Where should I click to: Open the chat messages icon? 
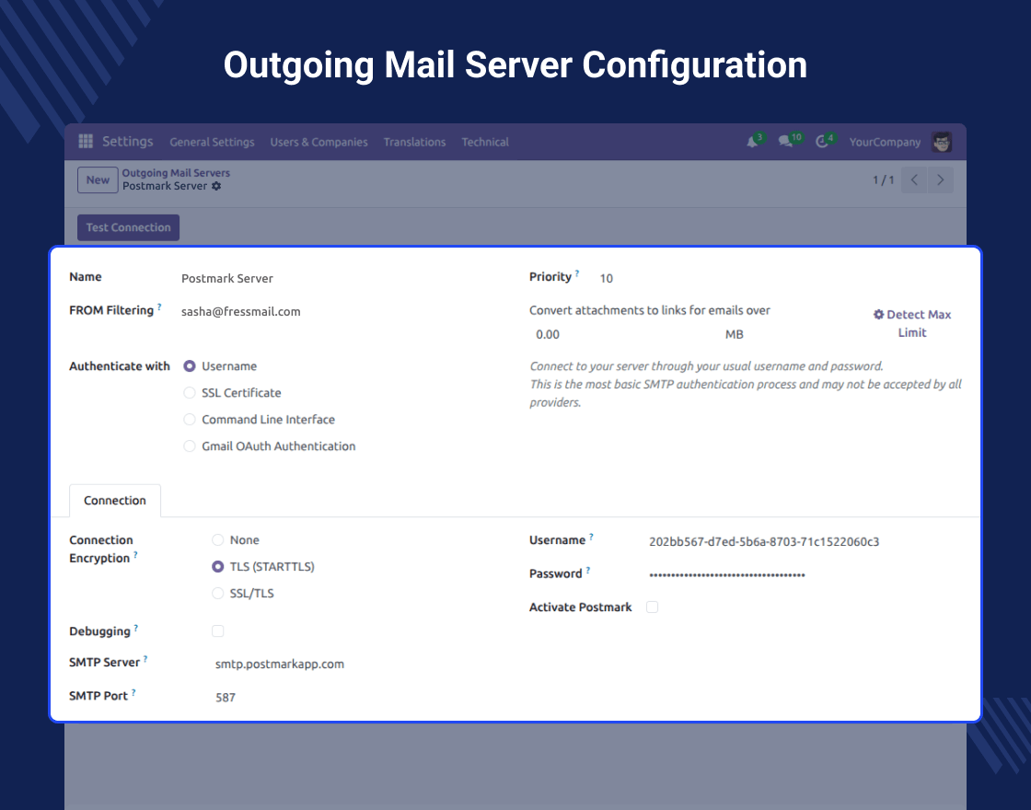785,142
